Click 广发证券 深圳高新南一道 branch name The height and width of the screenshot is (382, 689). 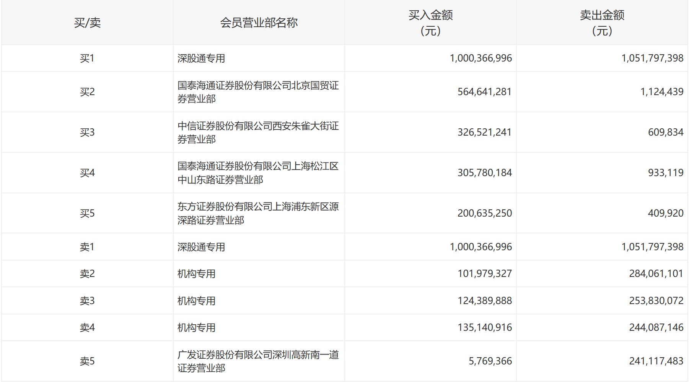[258, 361]
